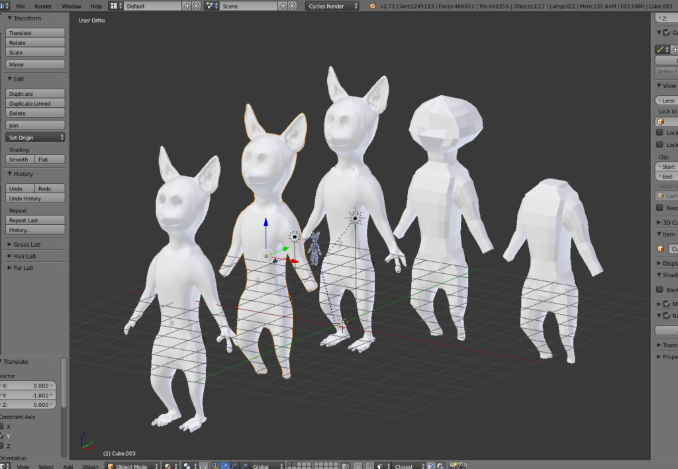
Task: Toggle the 3D manipulator widget icon
Action: point(215,466)
